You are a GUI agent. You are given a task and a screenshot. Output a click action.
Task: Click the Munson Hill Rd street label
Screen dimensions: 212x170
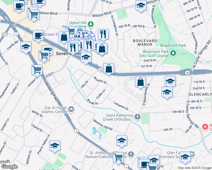103,125
